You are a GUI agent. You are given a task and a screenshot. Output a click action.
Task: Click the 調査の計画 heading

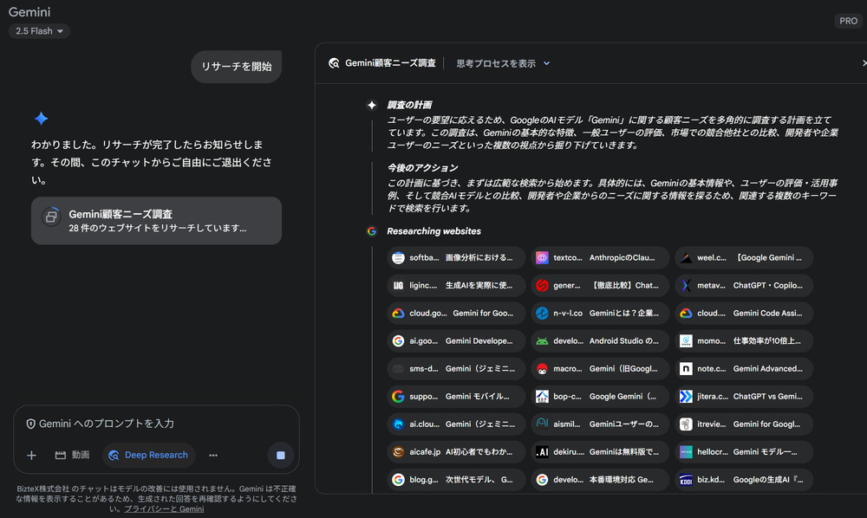[409, 105]
